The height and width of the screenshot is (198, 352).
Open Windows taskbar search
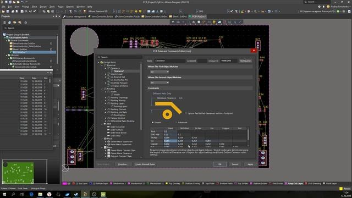click(x=13, y=194)
